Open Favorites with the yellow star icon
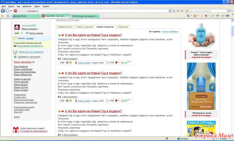Image resolution: width=234 pixels, height=141 pixels. point(2,16)
